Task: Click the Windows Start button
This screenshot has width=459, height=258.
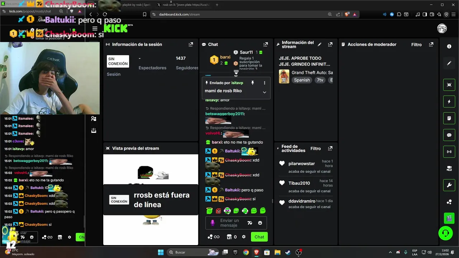Action: 161,252
